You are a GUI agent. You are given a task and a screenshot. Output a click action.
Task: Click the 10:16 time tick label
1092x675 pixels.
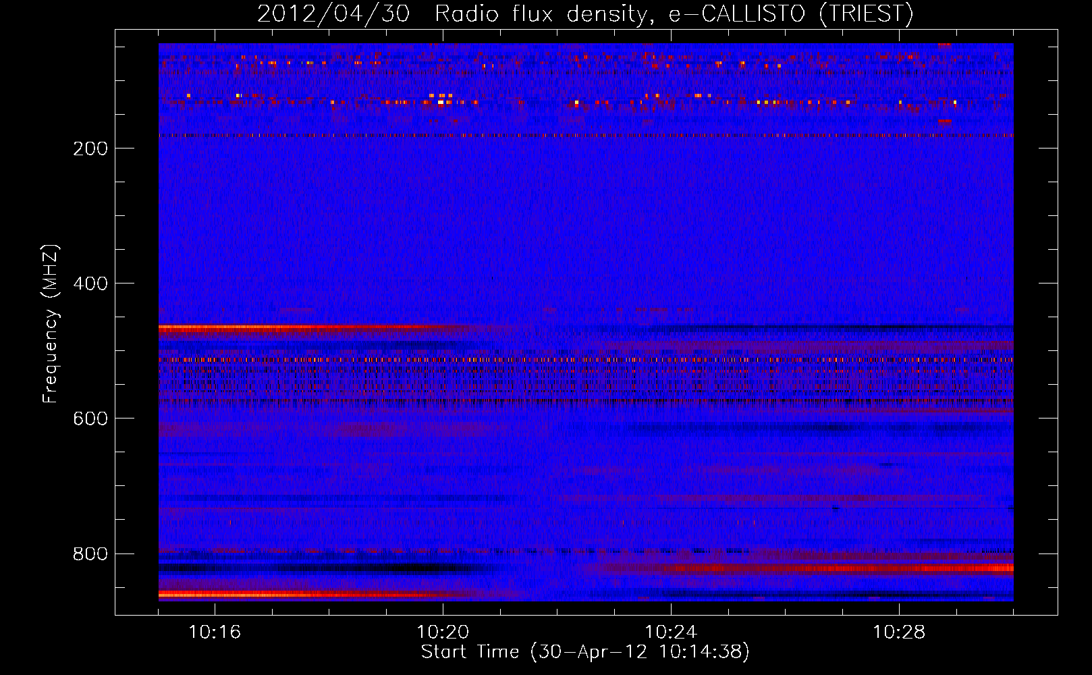(x=215, y=632)
